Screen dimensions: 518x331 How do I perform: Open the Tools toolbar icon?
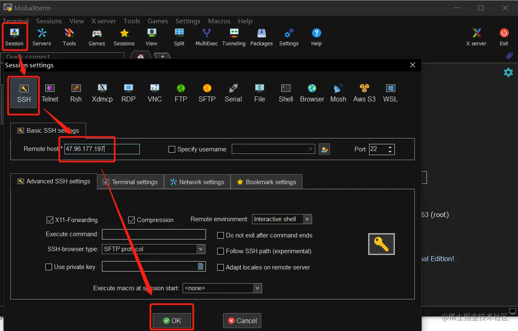69,37
